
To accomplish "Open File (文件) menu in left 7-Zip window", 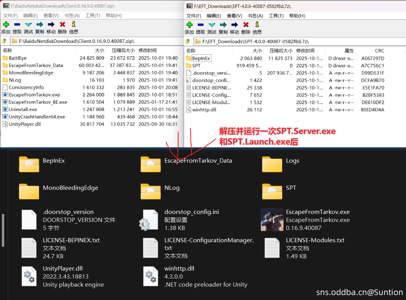I will point(10,16).
